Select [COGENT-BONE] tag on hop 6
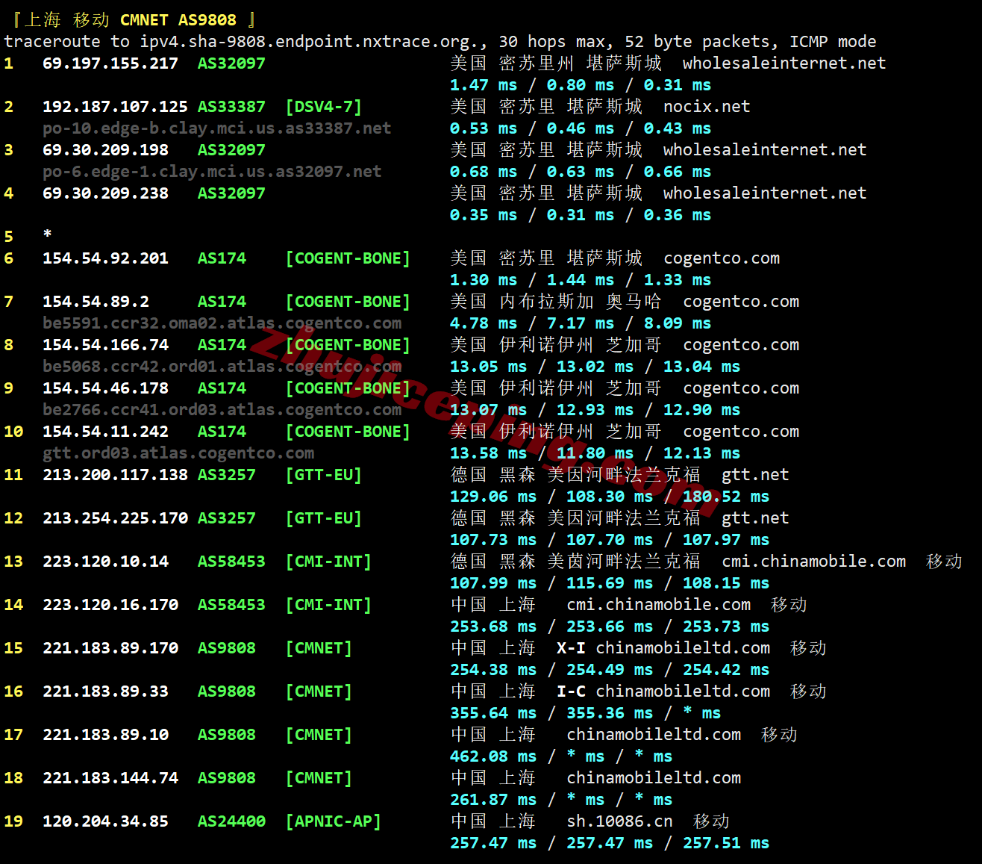The width and height of the screenshot is (982, 864). pyautogui.click(x=348, y=258)
